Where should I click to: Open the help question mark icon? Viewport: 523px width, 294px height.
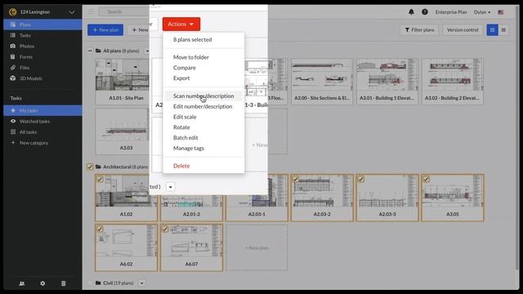[425, 12]
